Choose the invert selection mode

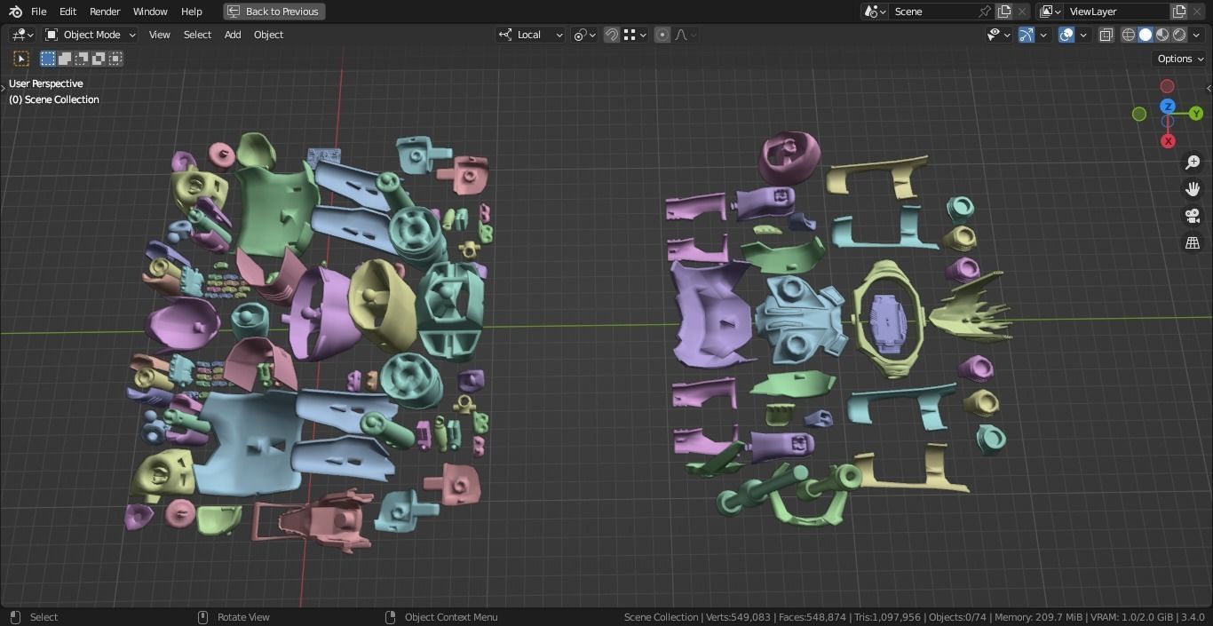pyautogui.click(x=99, y=59)
